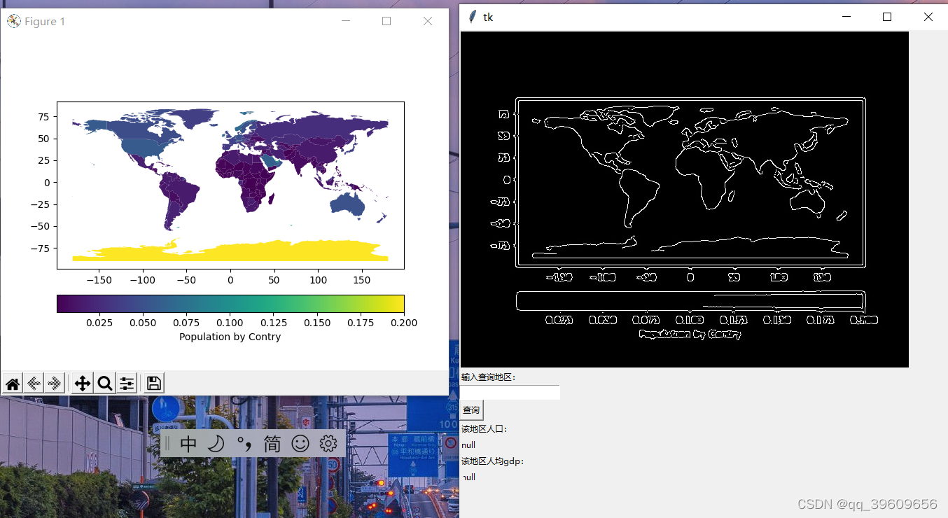This screenshot has width=948, height=518.
Task: Click the 查询 query button
Action: click(471, 410)
